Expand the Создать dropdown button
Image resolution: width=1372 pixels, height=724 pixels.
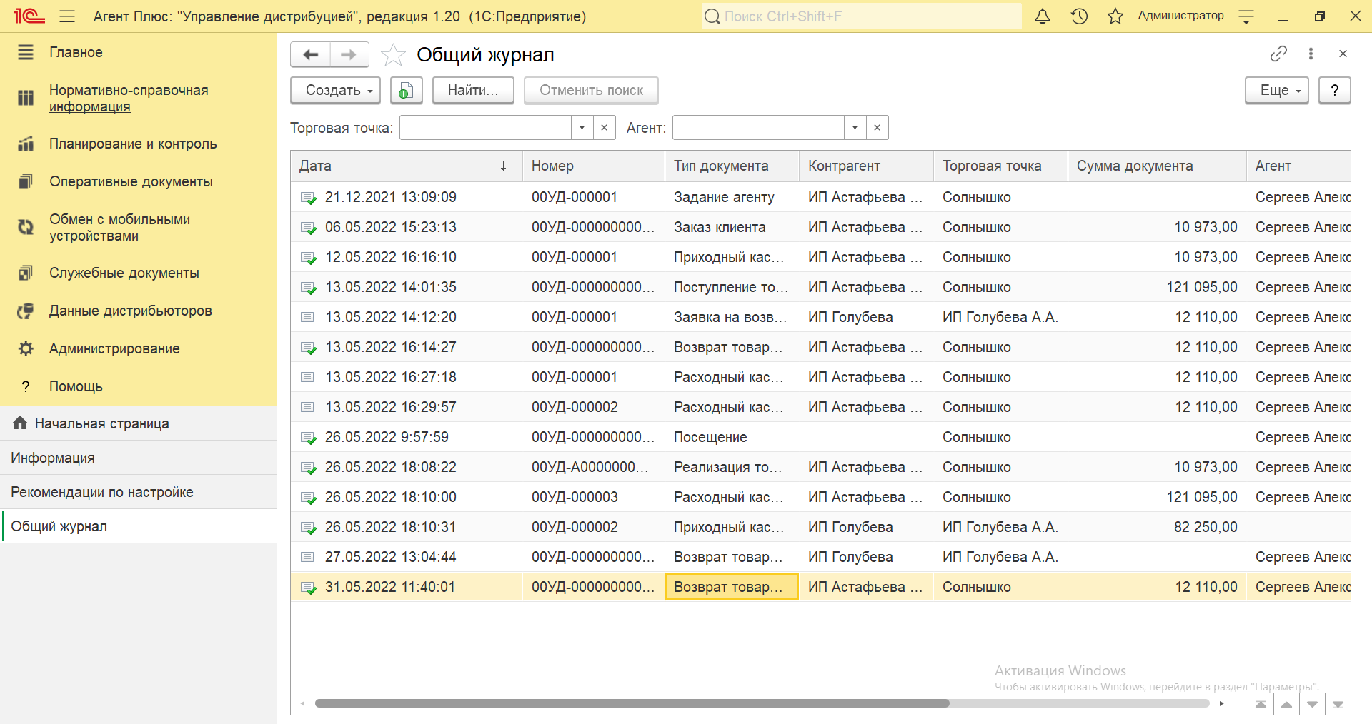[335, 91]
